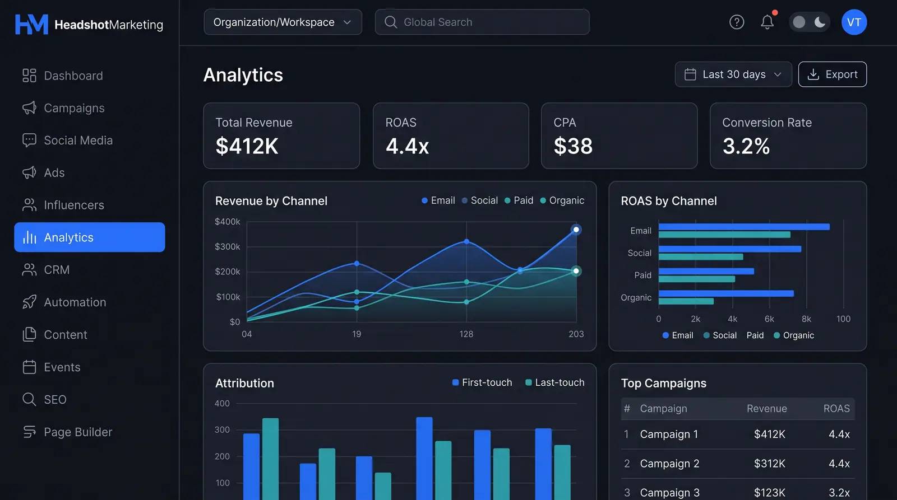Toggle Last-touch in Attribution legend

click(554, 382)
